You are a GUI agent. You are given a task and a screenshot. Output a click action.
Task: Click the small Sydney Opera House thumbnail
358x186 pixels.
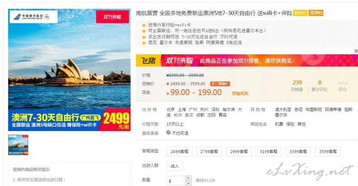click(18, 145)
